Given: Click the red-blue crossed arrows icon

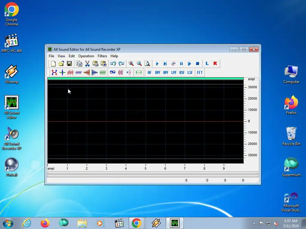Looking at the screenshot, I should click(54, 72).
